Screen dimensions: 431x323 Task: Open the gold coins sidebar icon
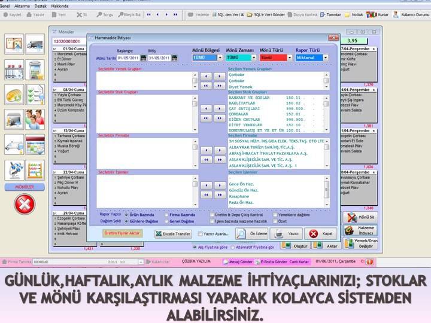coord(14,94)
